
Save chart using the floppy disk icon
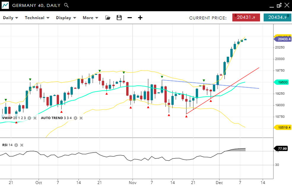(119, 18)
